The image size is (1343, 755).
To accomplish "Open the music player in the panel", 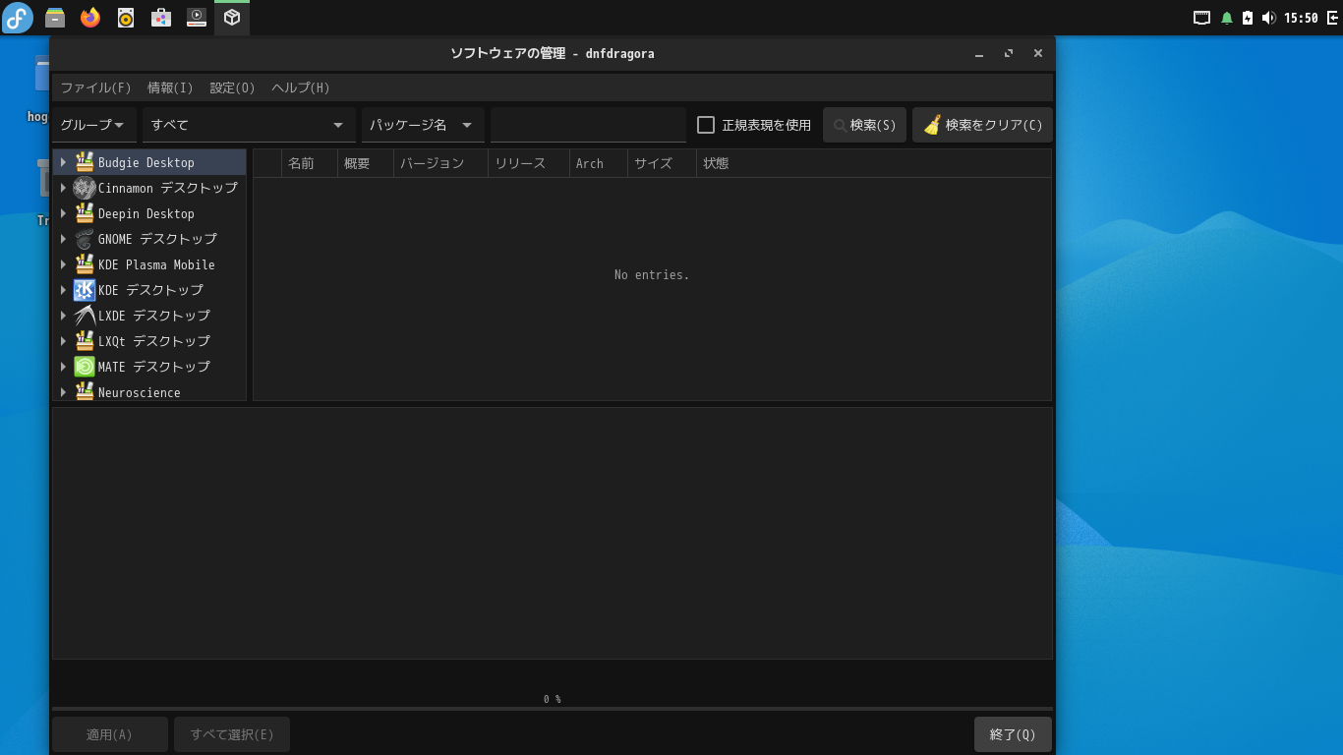I will tap(126, 18).
